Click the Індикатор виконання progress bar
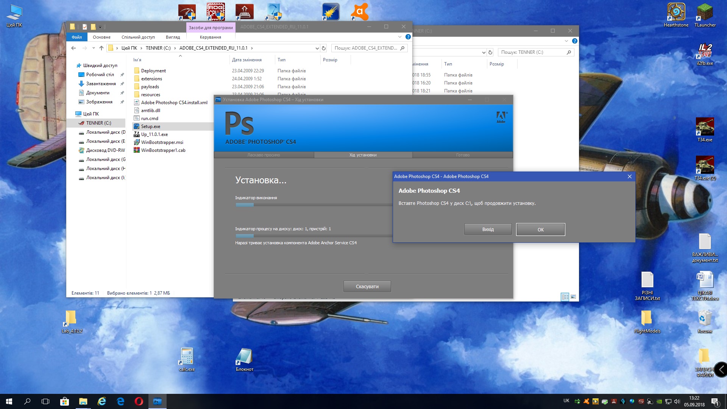The width and height of the screenshot is (727, 409). click(314, 205)
